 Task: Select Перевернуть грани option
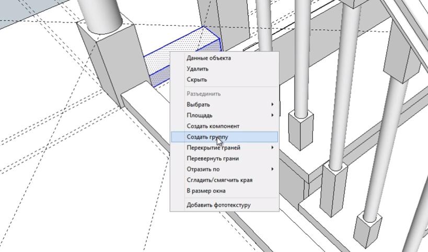pos(224,158)
